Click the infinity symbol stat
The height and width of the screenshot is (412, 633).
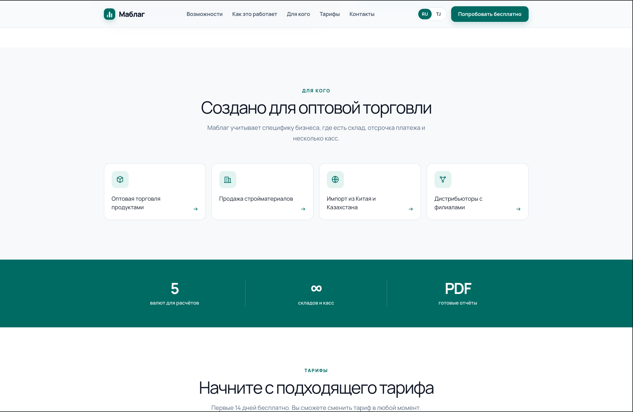click(316, 288)
